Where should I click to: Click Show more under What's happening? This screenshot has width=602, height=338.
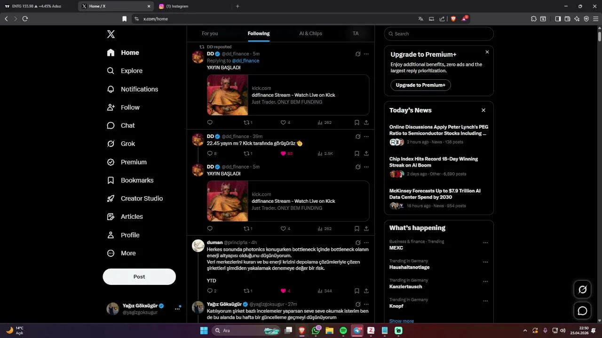click(402, 321)
